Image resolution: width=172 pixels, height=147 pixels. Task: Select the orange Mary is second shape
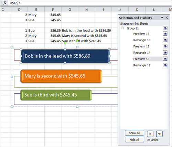point(61,76)
